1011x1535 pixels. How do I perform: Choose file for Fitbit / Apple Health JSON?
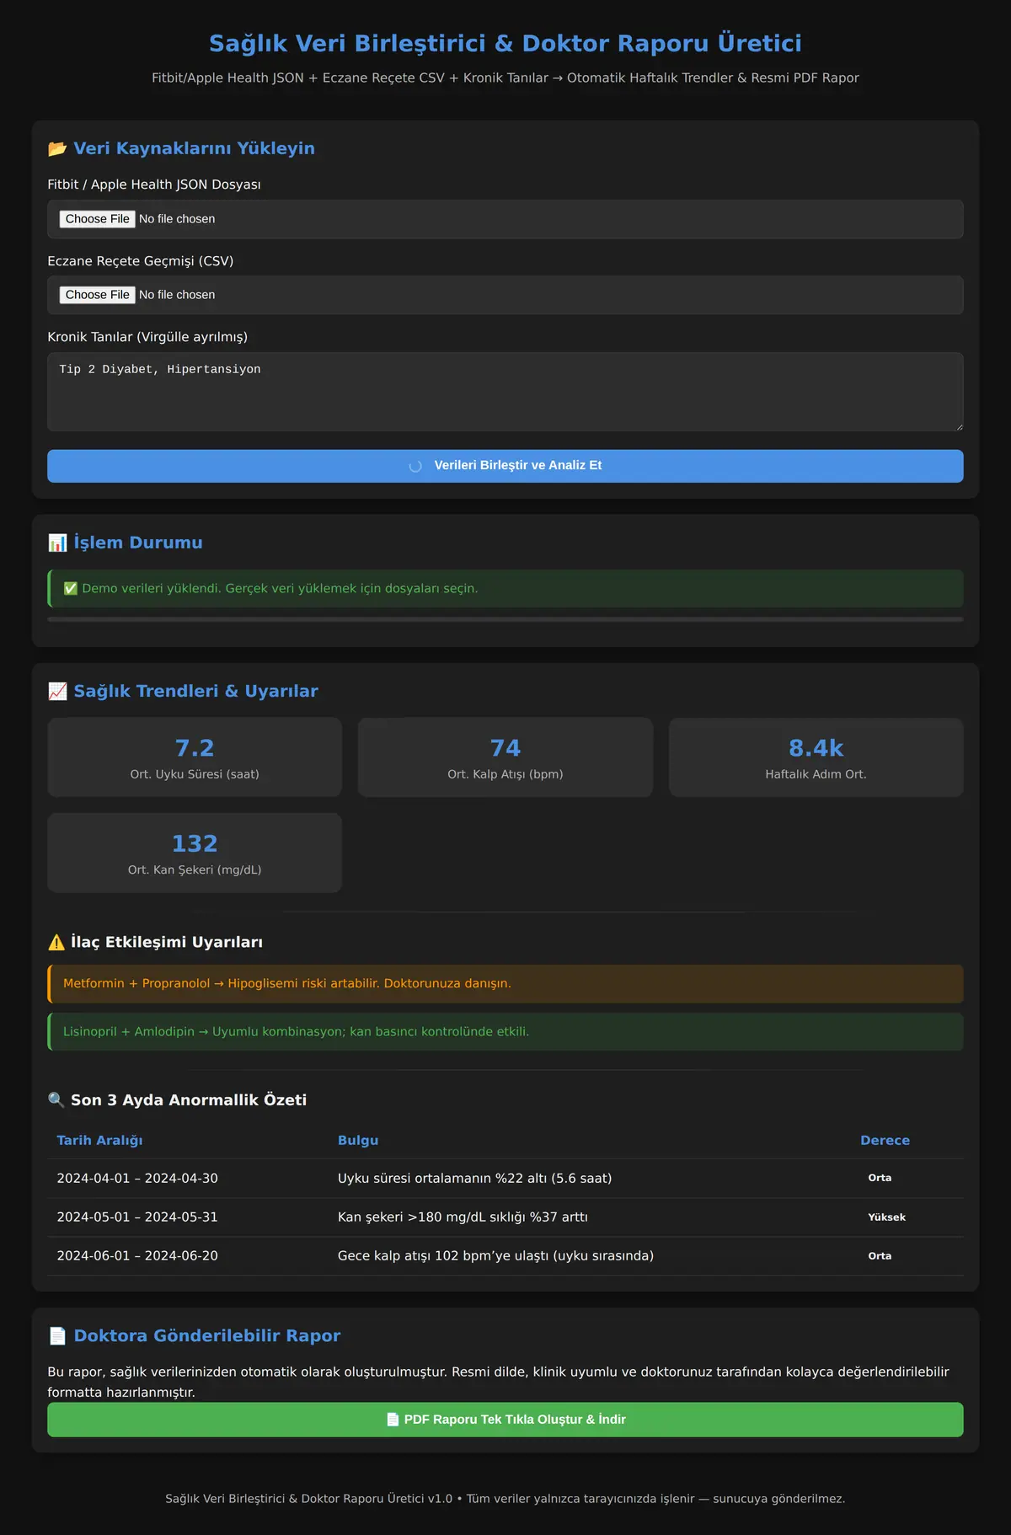pyautogui.click(x=98, y=219)
